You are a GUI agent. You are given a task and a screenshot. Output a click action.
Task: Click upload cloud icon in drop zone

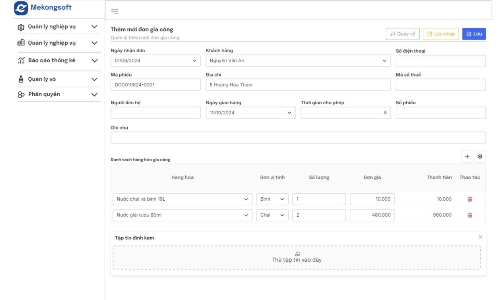(x=297, y=254)
